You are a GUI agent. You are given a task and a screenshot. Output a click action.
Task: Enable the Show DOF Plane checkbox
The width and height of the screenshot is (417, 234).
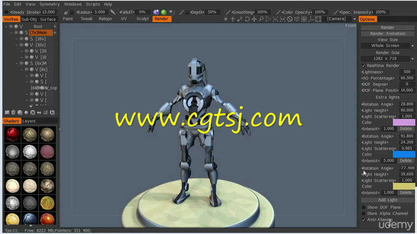tap(363, 207)
